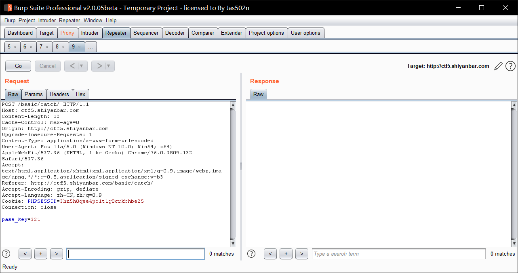This screenshot has height=273, width=518.
Task: Click Target: http://ctf5.shiyanbar.com label
Action: [x=448, y=66]
